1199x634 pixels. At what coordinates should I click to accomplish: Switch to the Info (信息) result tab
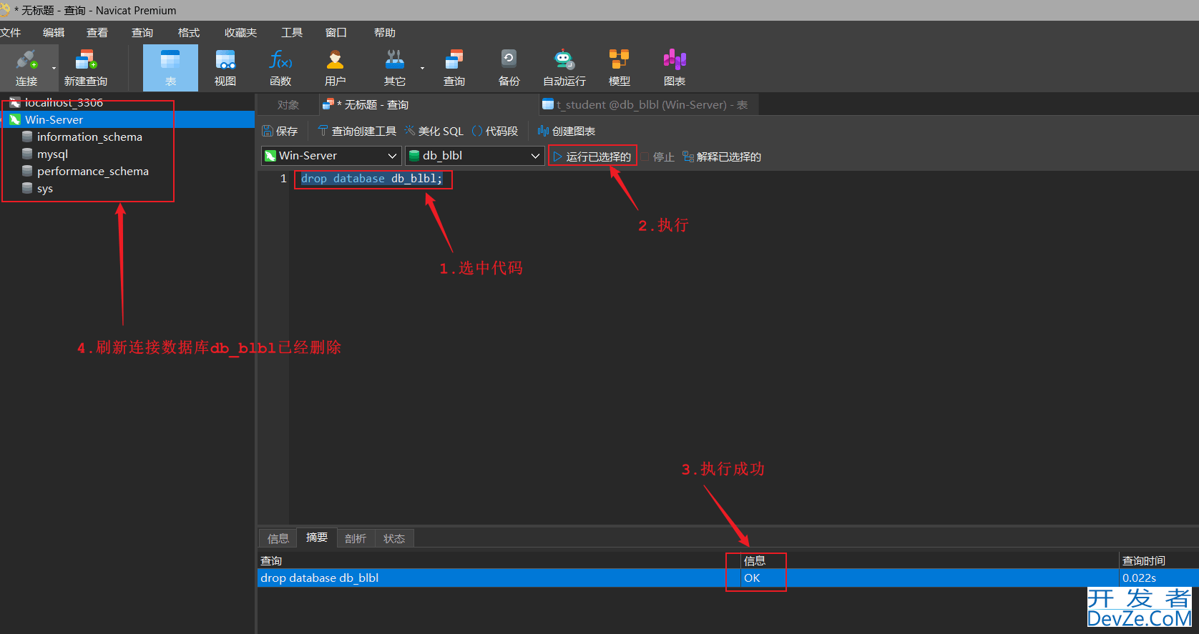(x=278, y=538)
